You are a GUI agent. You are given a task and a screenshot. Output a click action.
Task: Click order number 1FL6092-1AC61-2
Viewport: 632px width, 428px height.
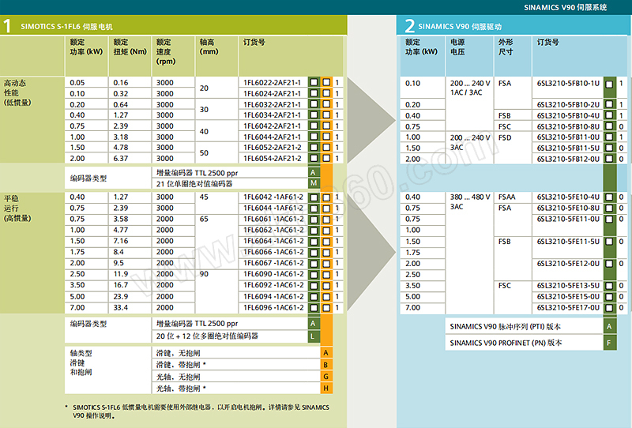pyautogui.click(x=273, y=285)
